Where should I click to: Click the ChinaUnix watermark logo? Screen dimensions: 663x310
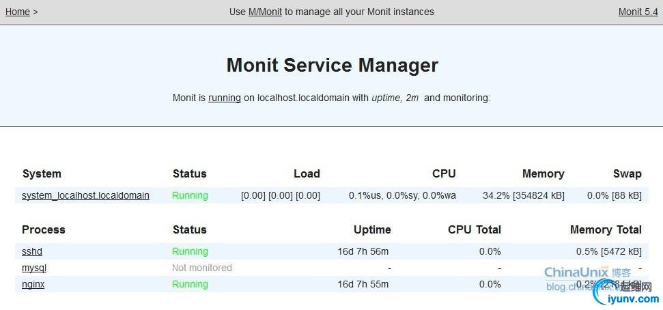click(x=577, y=272)
